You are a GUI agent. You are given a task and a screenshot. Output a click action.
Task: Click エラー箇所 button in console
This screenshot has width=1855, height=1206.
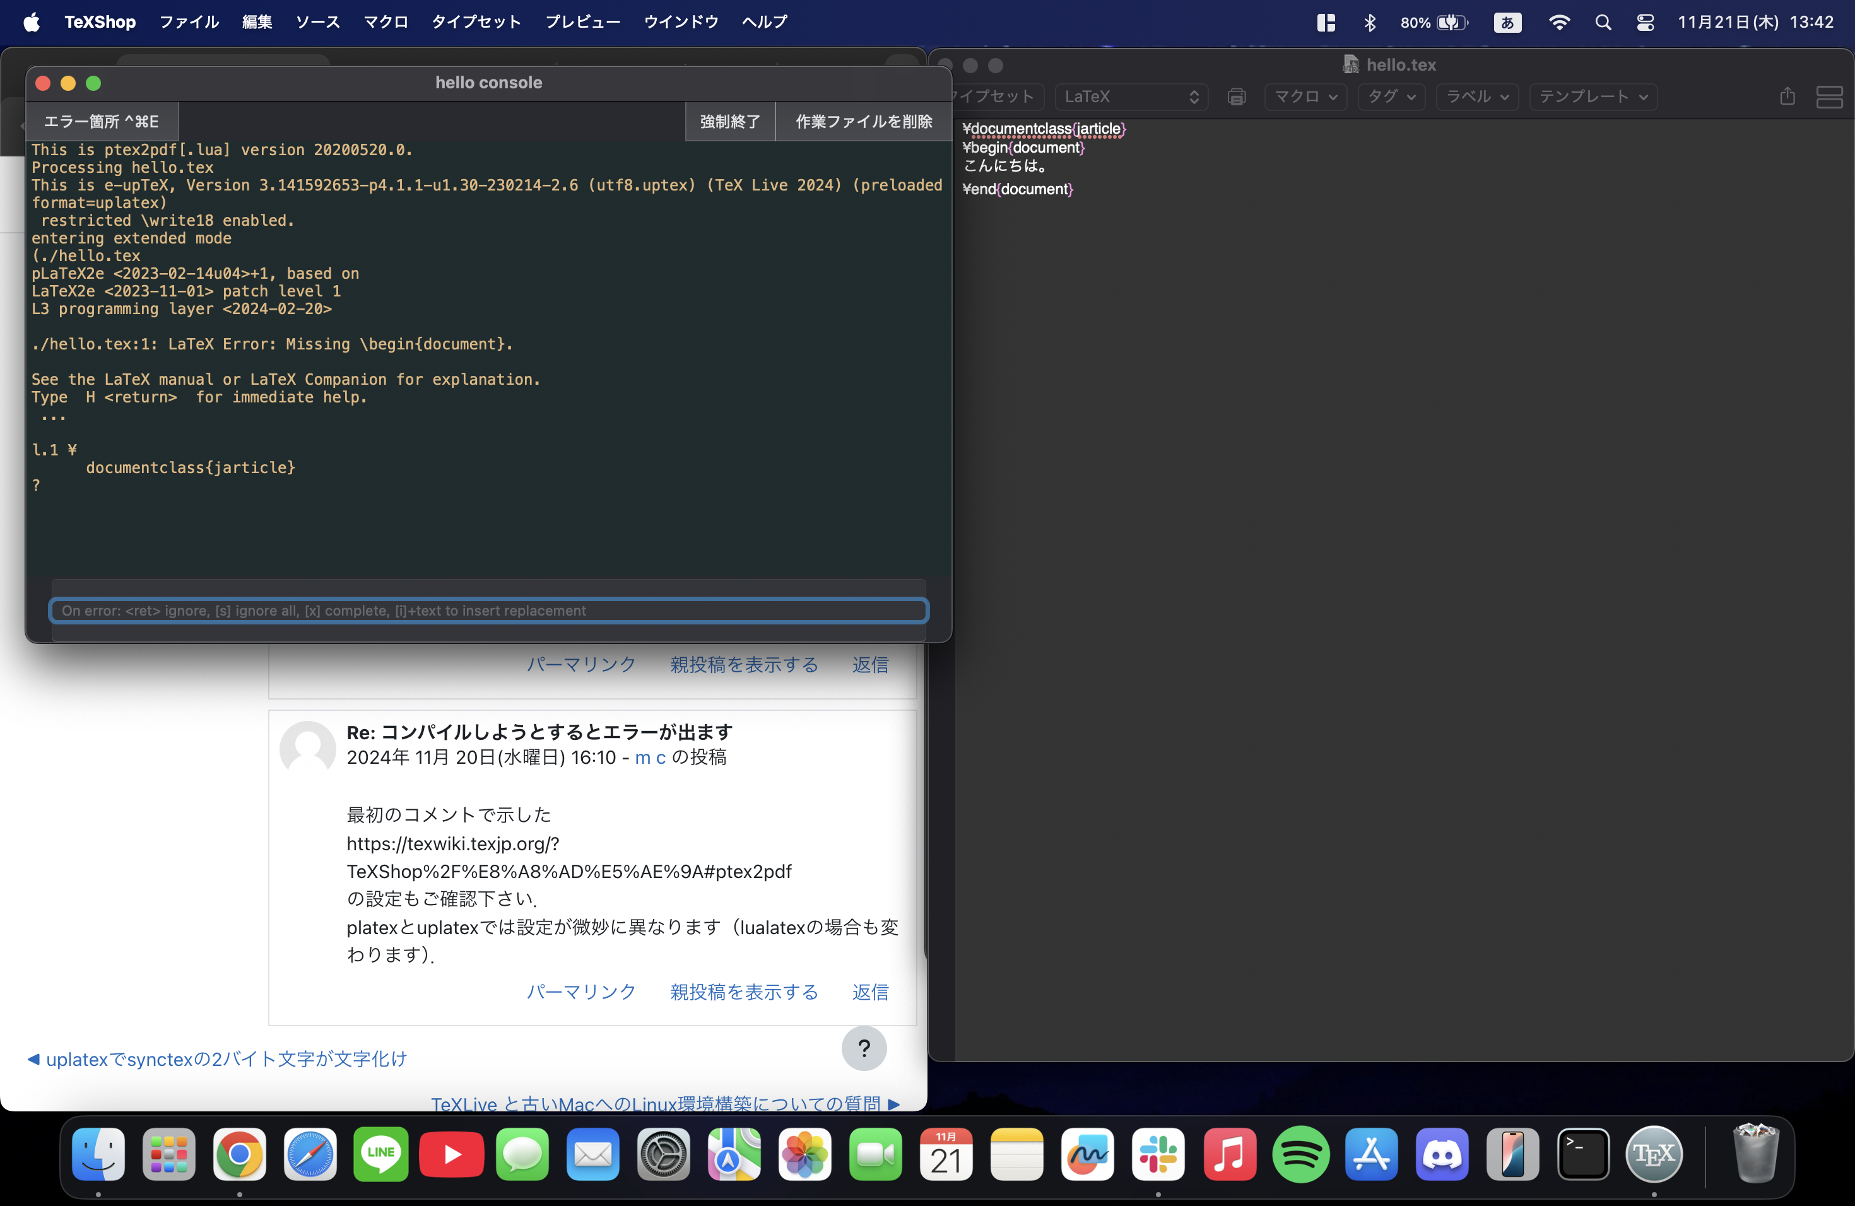102,122
